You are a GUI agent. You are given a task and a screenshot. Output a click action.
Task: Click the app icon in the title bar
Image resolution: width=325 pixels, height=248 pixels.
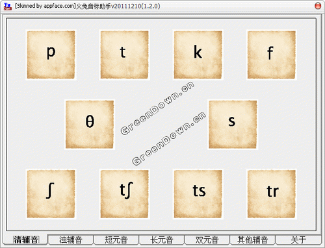point(8,6)
